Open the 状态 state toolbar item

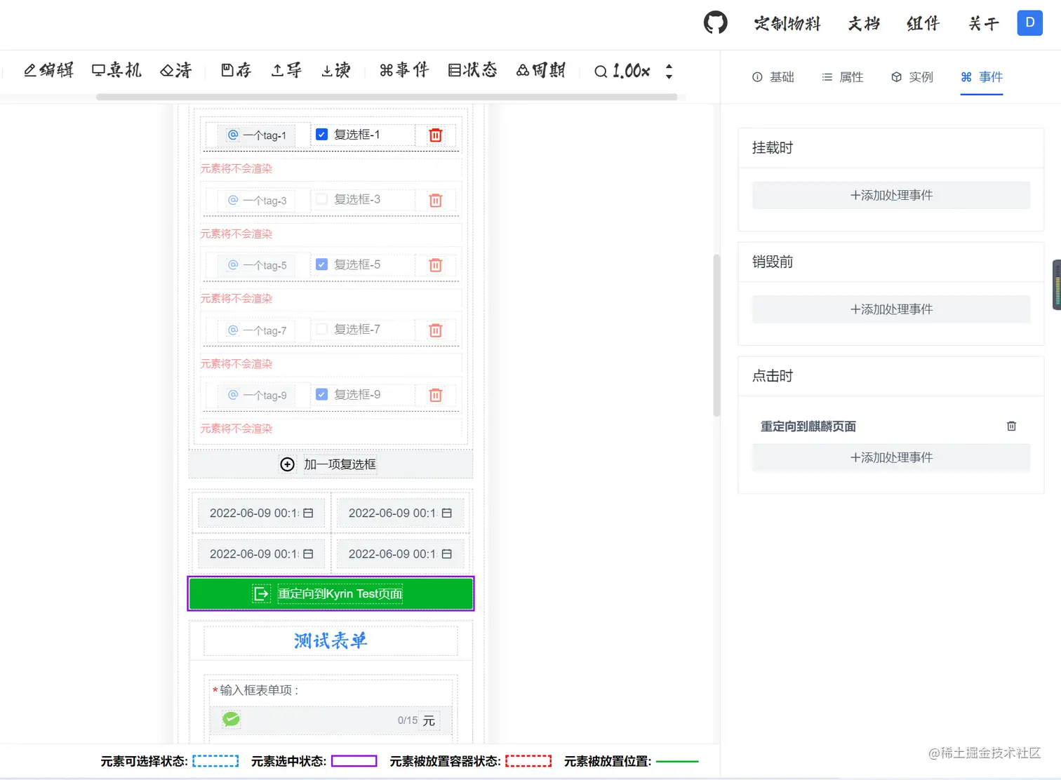coord(472,70)
